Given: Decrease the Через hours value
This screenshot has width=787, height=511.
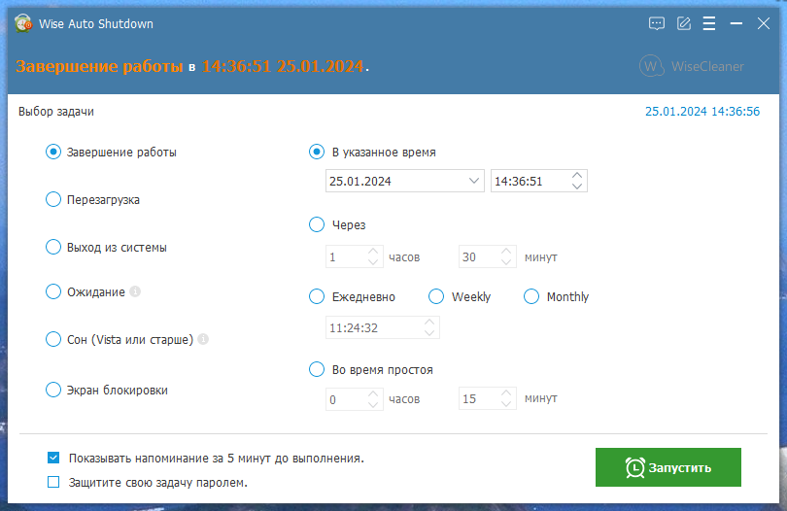Looking at the screenshot, I should [x=373, y=262].
